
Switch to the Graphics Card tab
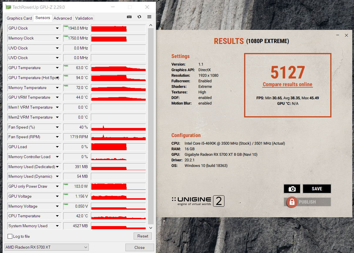pos(19,18)
